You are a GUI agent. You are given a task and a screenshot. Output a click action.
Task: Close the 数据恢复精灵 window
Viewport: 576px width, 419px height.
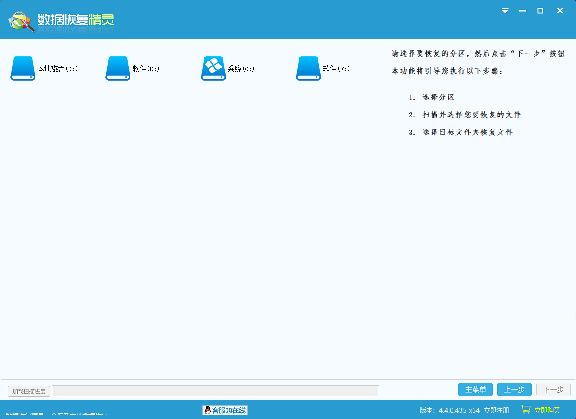[x=560, y=11]
